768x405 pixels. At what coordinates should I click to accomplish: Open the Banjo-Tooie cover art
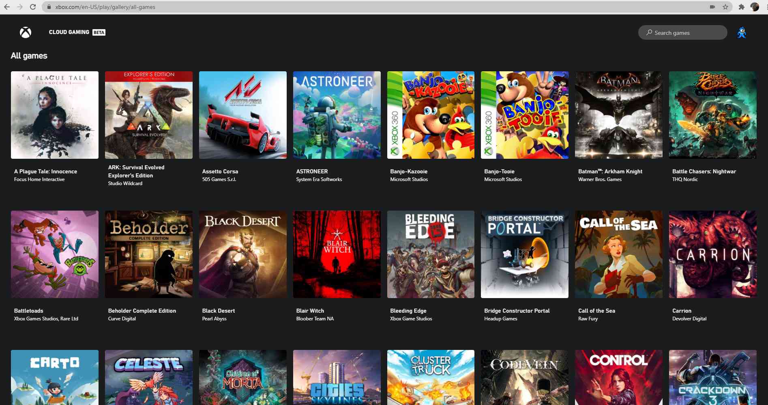525,115
